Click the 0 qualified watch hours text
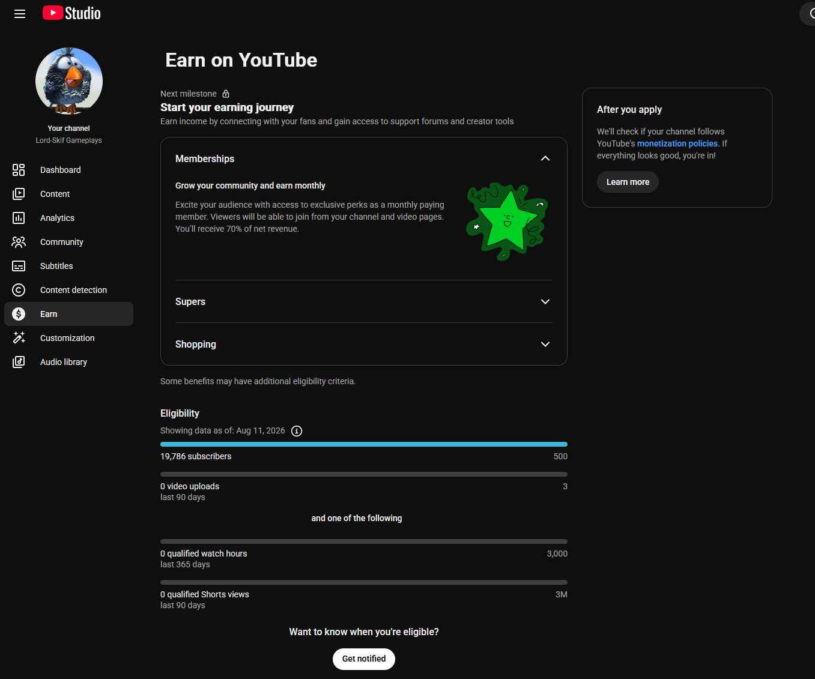The height and width of the screenshot is (679, 815). pyautogui.click(x=204, y=554)
